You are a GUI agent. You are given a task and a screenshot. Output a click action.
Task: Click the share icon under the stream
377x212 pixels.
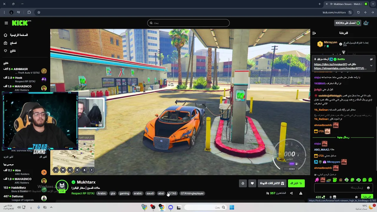click(x=291, y=193)
